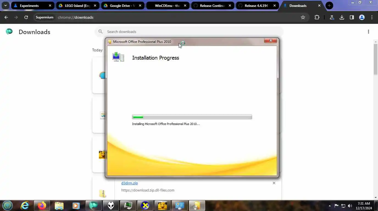Close the Experiments tab
This screenshot has height=211, width=378.
[x=50, y=5]
